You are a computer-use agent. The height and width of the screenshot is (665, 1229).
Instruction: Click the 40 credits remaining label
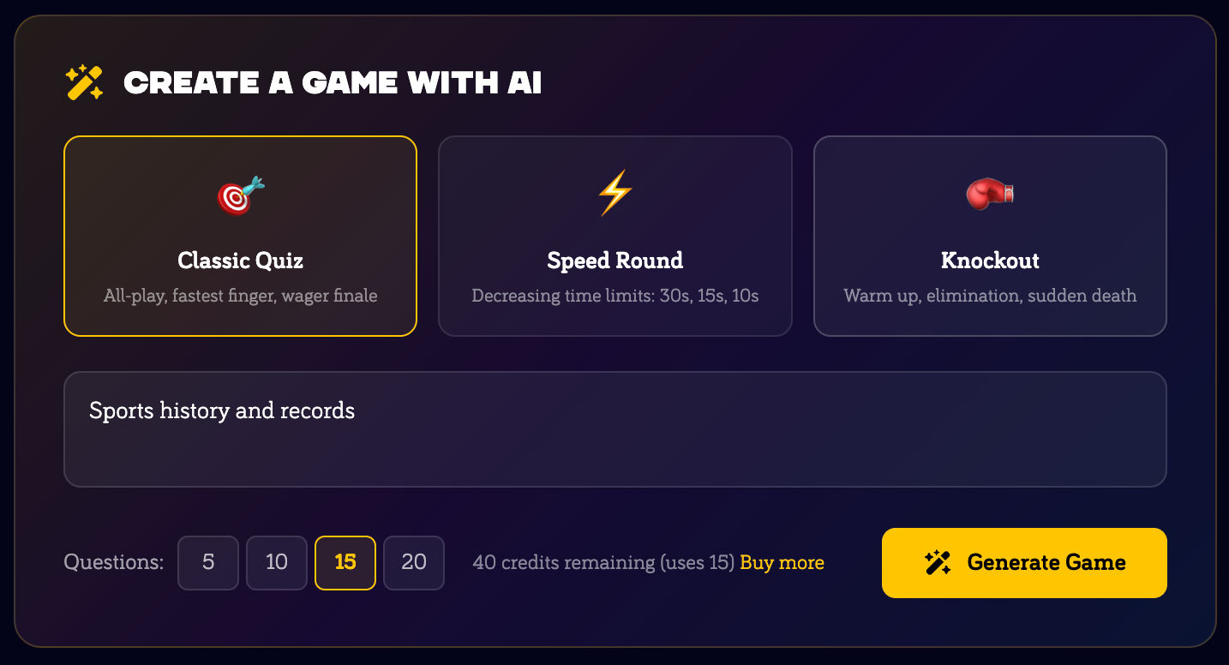600,562
